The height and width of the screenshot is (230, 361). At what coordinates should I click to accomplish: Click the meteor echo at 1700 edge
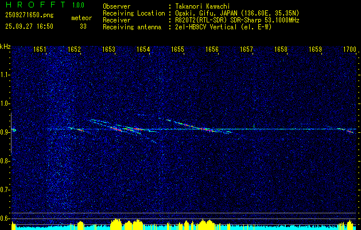(350, 131)
